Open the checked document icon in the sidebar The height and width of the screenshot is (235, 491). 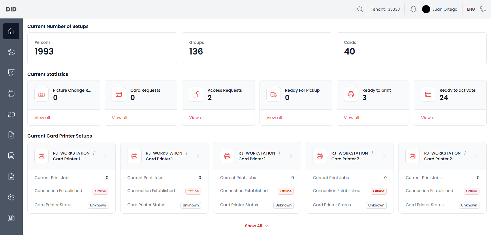click(x=11, y=135)
